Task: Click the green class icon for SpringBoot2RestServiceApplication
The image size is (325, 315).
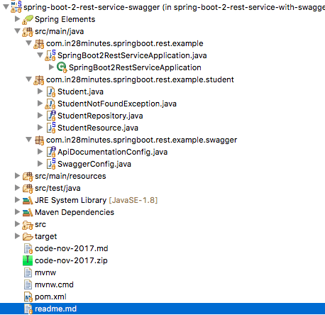Action: tap(62, 67)
